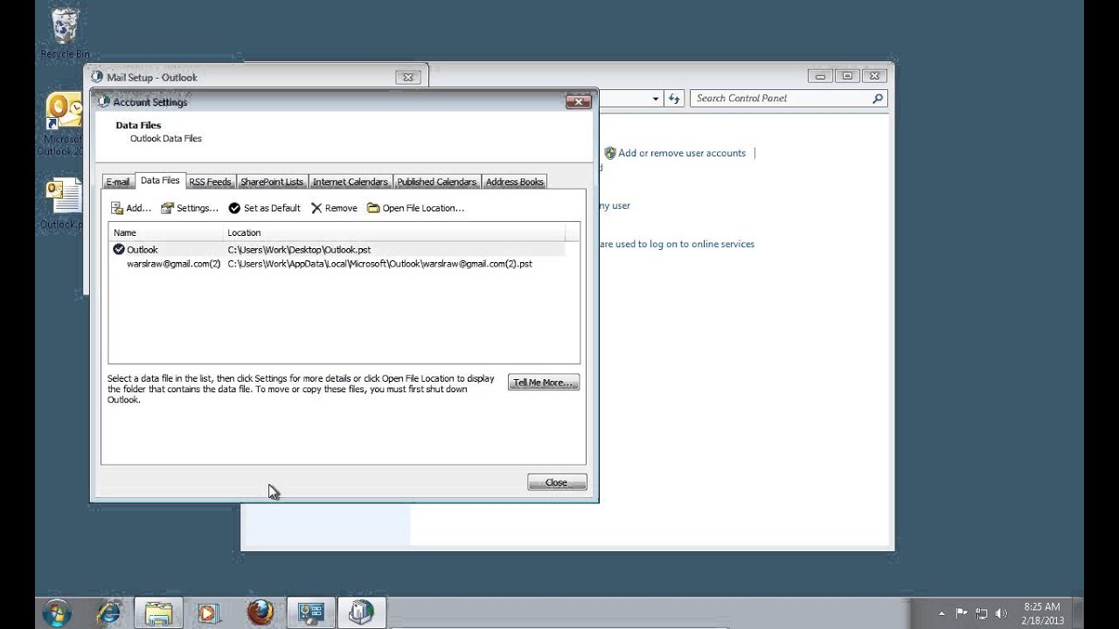The width and height of the screenshot is (1119, 629).
Task: Click Close in Account Settings dialog
Action: pyautogui.click(x=557, y=482)
